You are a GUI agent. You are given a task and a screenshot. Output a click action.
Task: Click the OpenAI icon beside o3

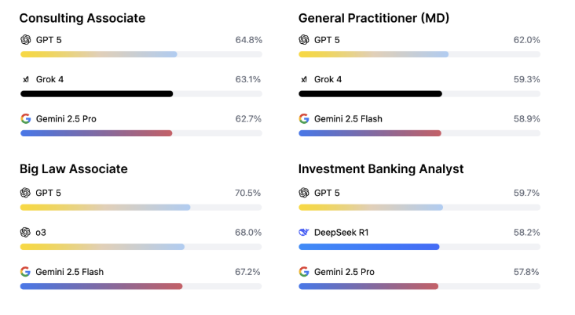pos(25,232)
